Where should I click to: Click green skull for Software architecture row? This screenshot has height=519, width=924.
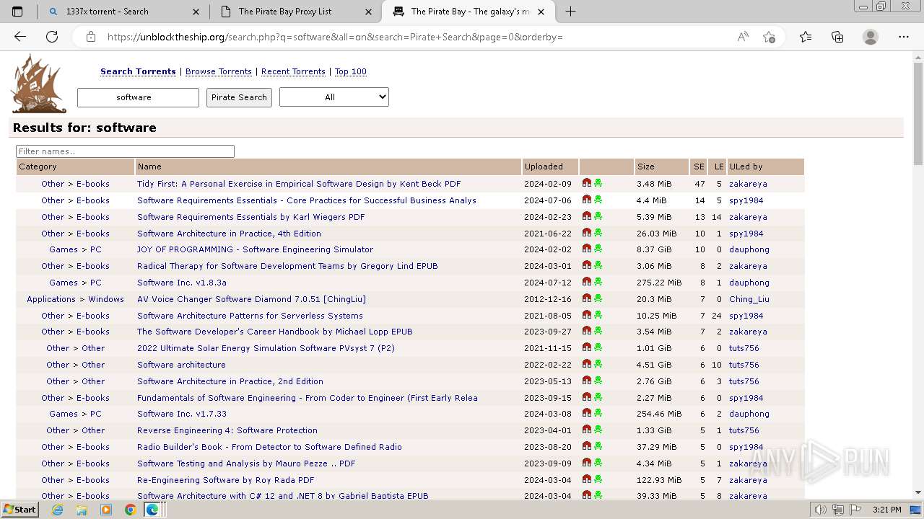(598, 364)
